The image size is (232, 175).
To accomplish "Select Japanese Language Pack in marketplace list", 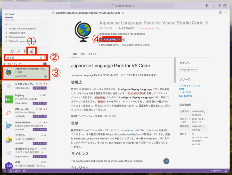I will [26, 73].
